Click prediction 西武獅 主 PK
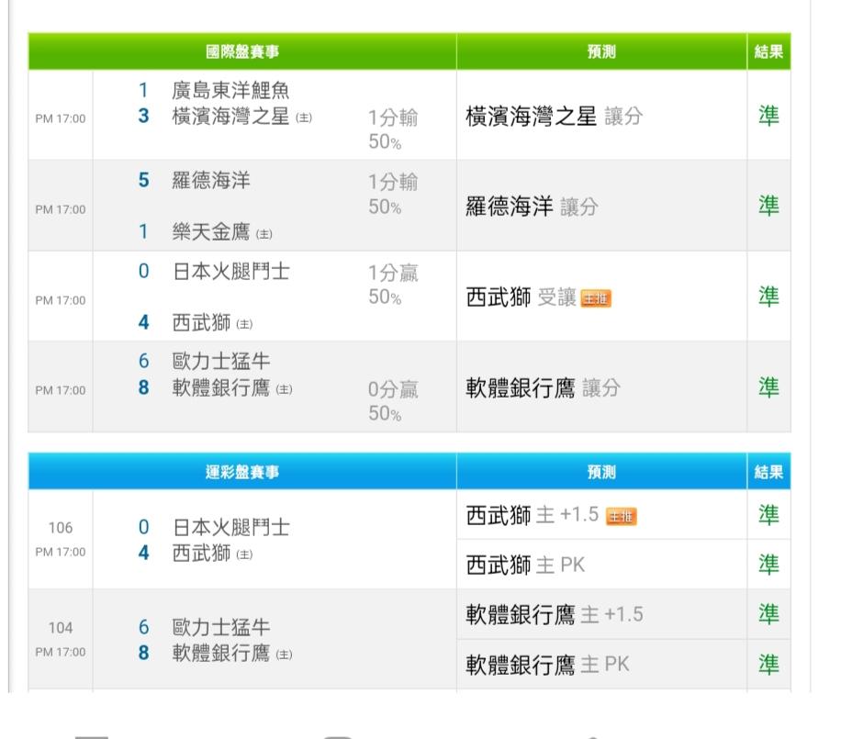The width and height of the screenshot is (841, 739). [x=525, y=565]
